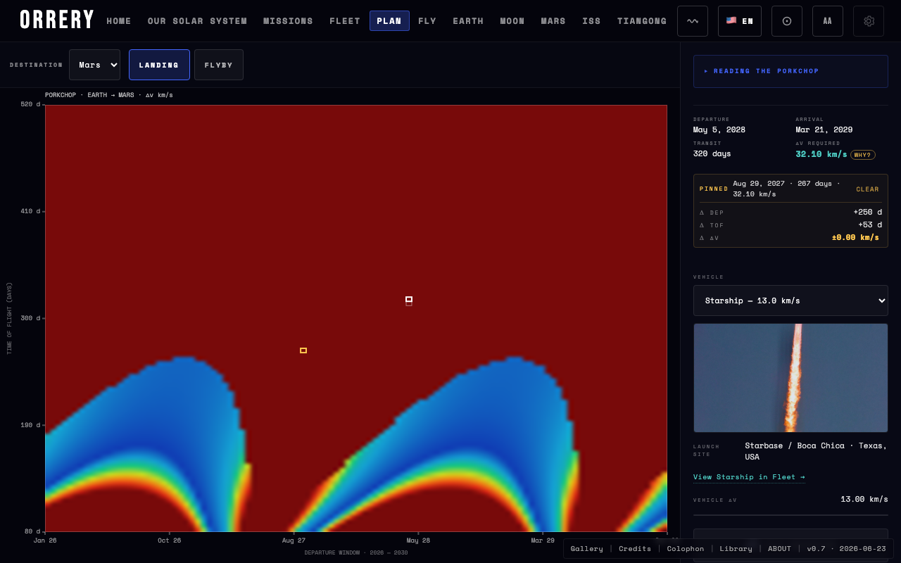901x563 pixels.
Task: Select the LANDING mode toggle
Action: [159, 65]
